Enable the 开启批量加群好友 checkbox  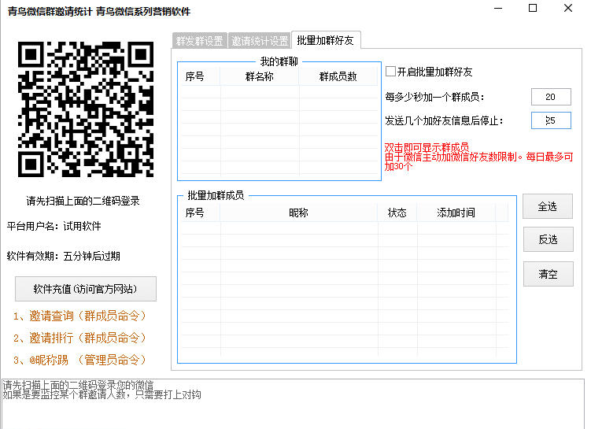[390, 72]
